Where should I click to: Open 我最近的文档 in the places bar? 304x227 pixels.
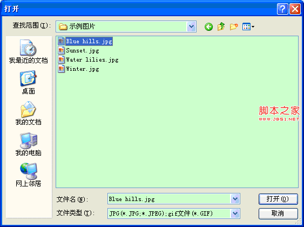coord(28,51)
